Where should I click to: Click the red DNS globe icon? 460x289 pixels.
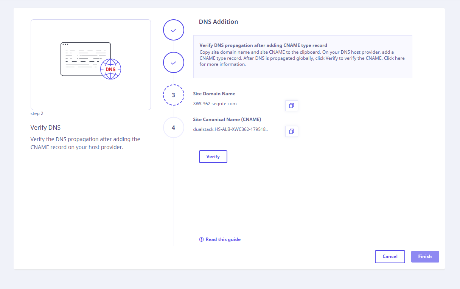tap(110, 69)
